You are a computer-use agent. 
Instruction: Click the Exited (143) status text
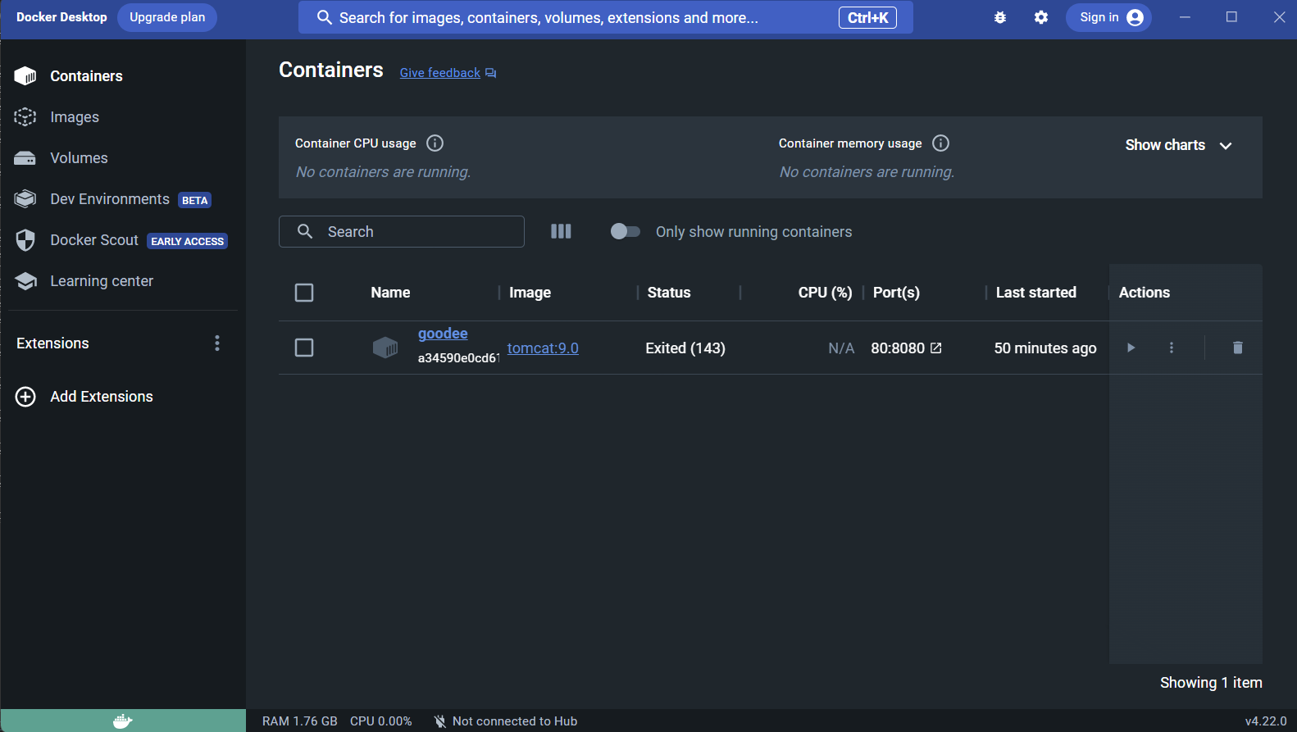point(685,348)
